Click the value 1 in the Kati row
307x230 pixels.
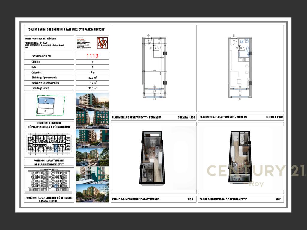(92, 67)
